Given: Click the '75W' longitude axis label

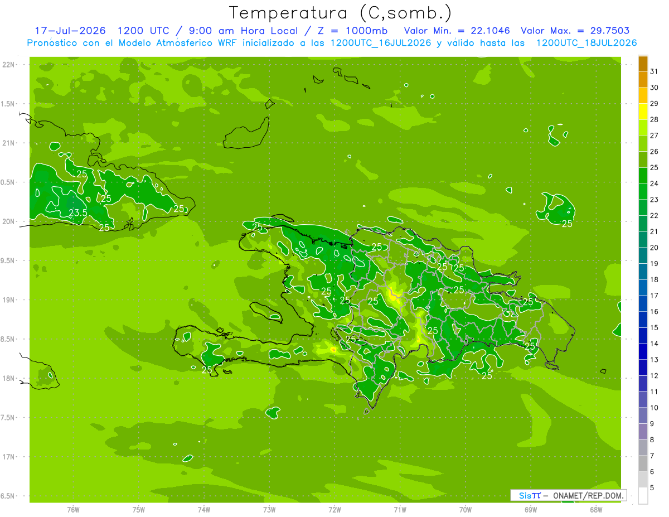Looking at the screenshot, I should tap(139, 509).
